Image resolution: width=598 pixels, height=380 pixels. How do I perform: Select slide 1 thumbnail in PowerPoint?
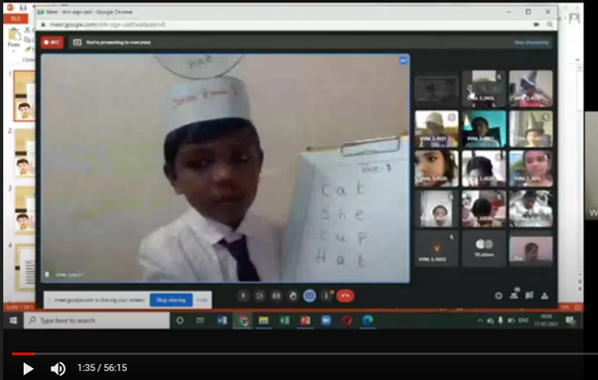tap(25, 96)
